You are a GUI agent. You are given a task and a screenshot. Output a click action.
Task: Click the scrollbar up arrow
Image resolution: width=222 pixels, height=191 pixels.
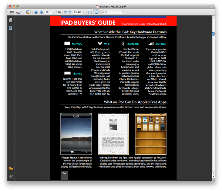click(x=213, y=174)
